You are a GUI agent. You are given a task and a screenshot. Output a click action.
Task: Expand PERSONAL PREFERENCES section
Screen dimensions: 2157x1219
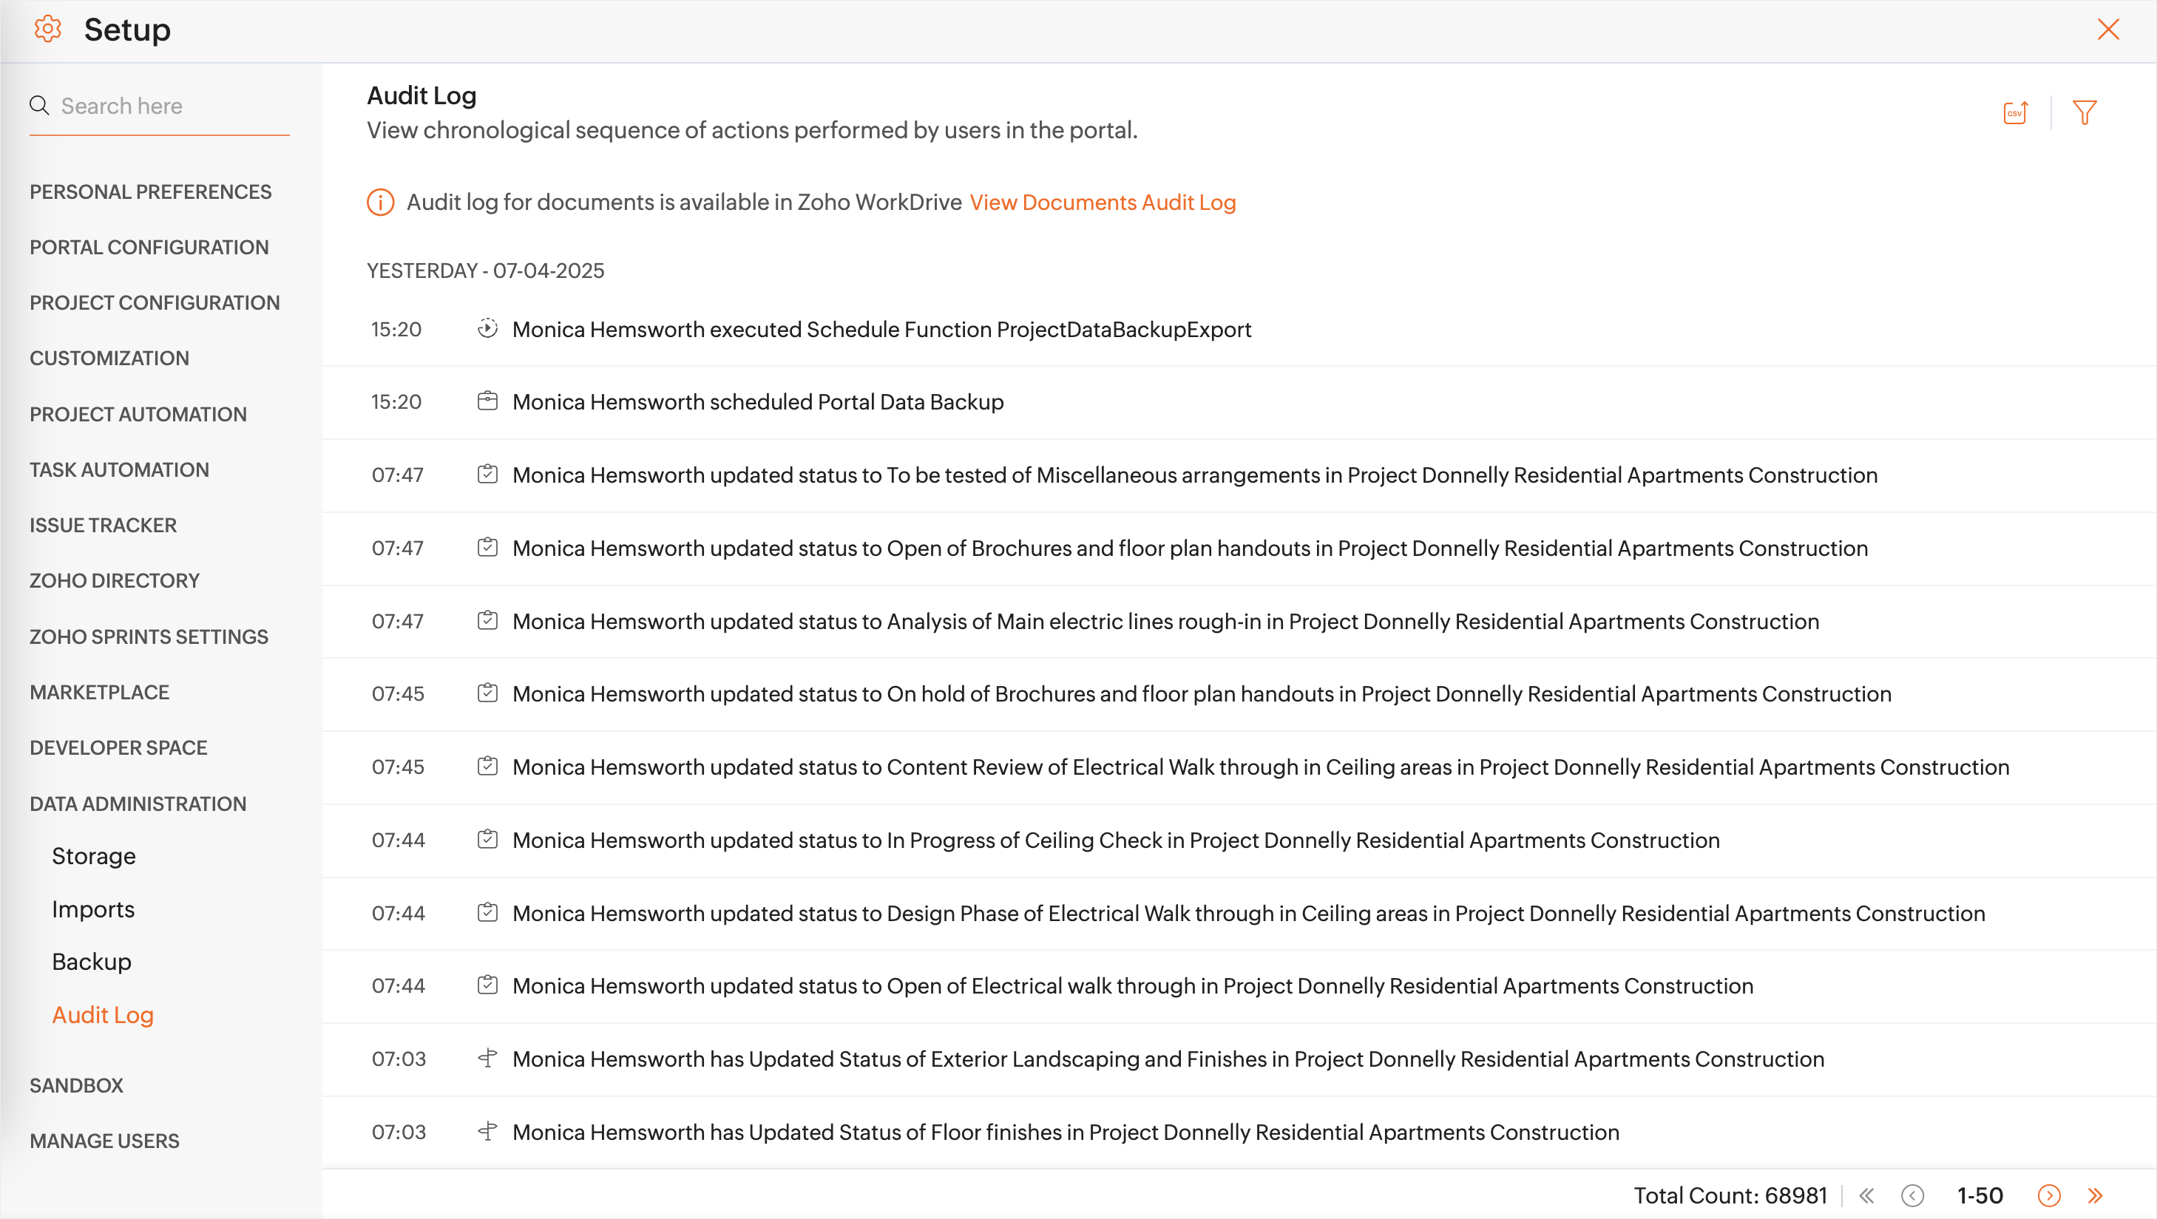point(151,191)
